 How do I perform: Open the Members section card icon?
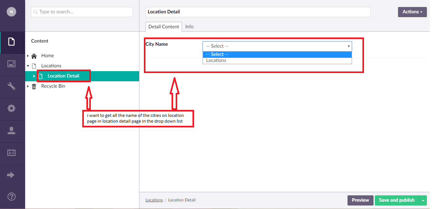coord(11,153)
